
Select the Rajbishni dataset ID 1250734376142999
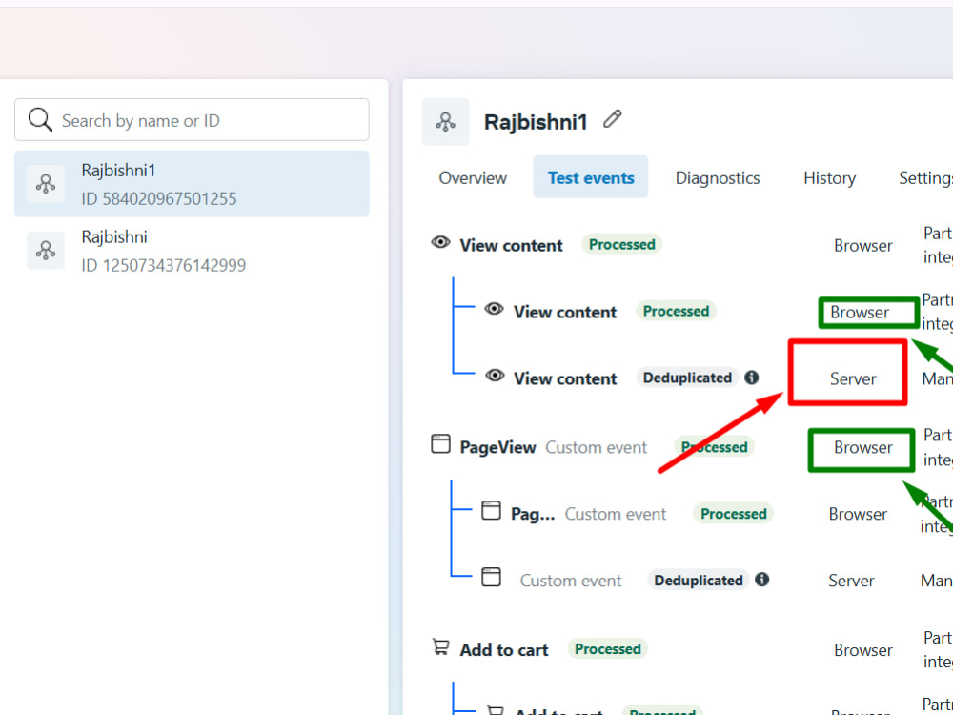coord(192,250)
